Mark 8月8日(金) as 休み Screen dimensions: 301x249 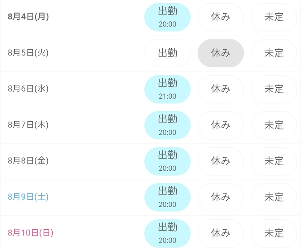(221, 161)
